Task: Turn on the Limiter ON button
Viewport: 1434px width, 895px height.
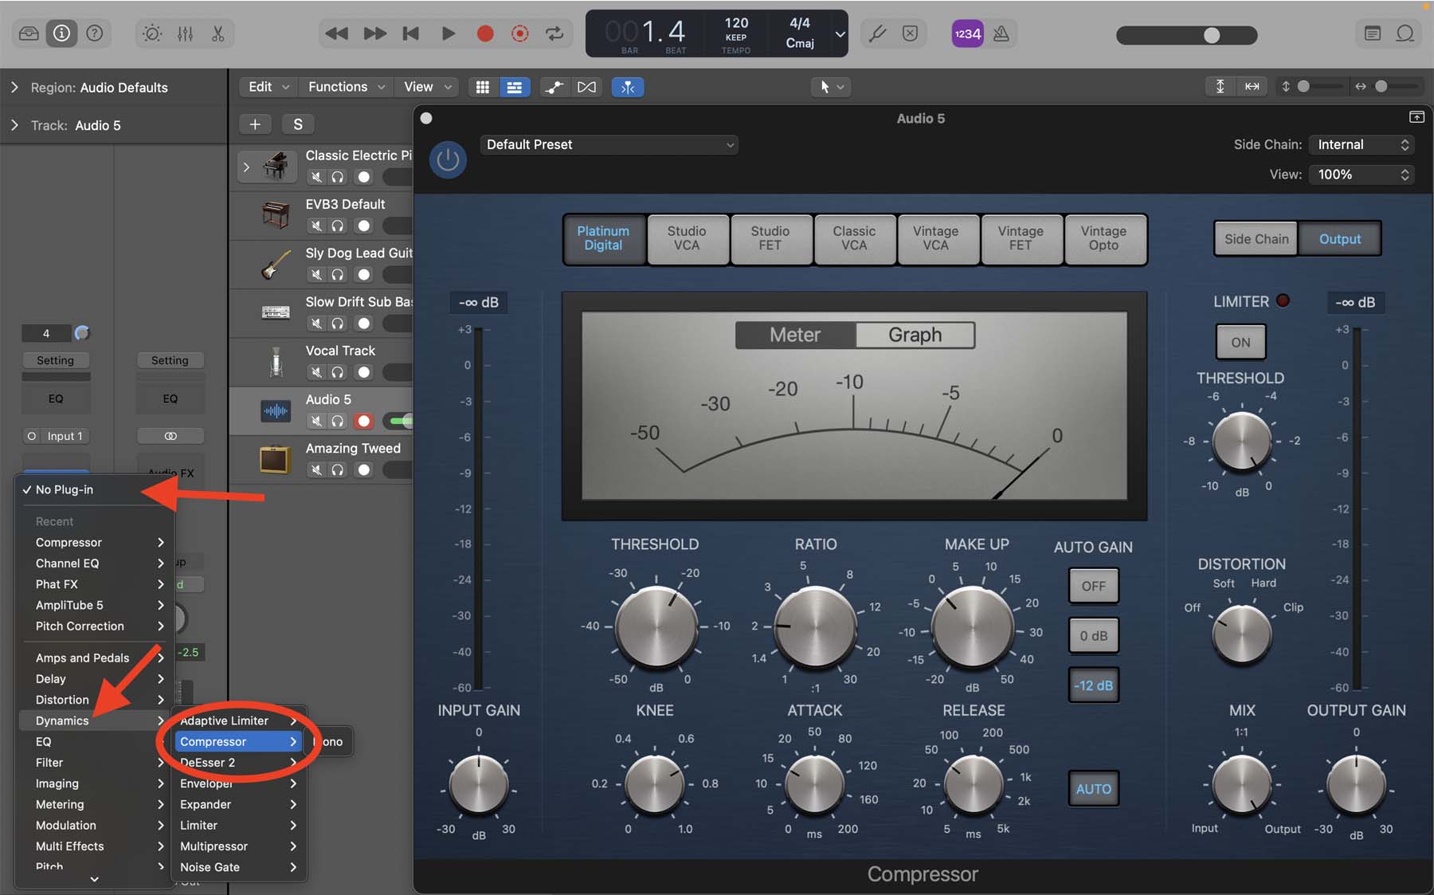Action: point(1240,342)
